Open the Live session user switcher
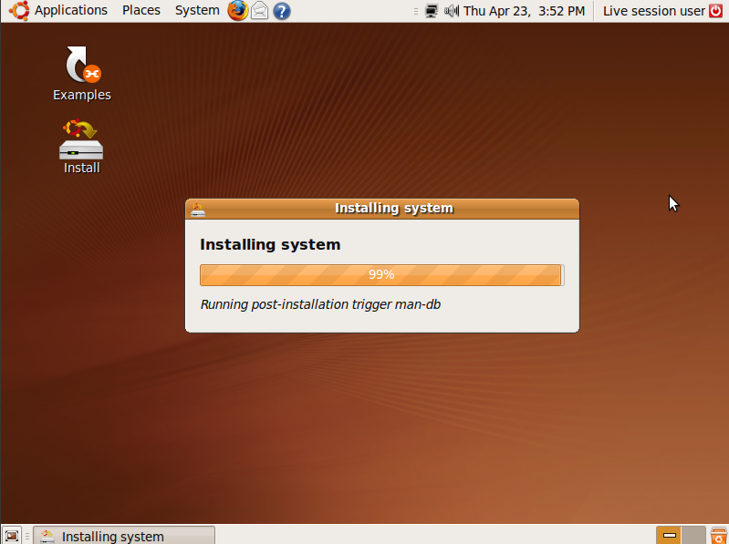Viewport: 729px width, 544px height. (653, 11)
